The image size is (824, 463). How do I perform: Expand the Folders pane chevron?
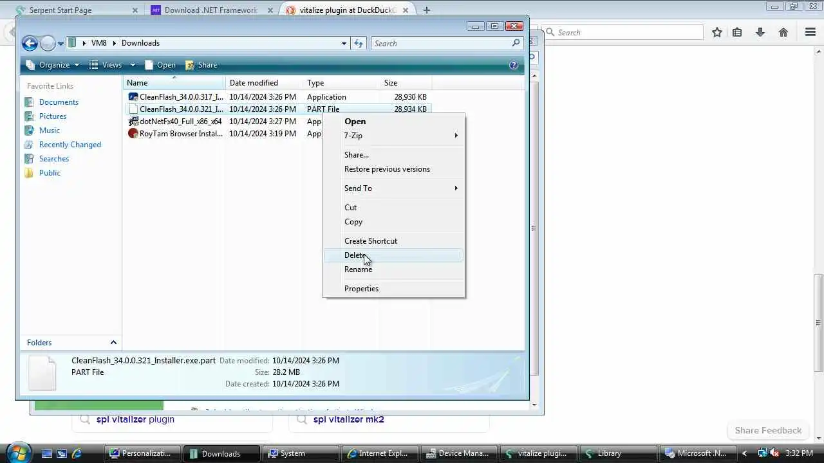pyautogui.click(x=113, y=343)
